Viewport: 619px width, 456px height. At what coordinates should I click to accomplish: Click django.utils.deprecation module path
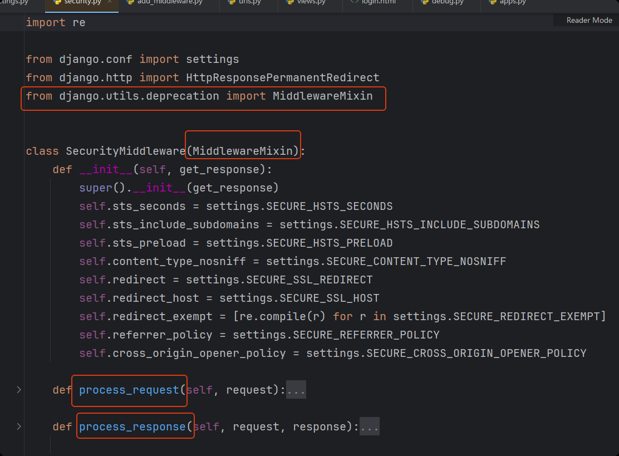pyautogui.click(x=139, y=96)
